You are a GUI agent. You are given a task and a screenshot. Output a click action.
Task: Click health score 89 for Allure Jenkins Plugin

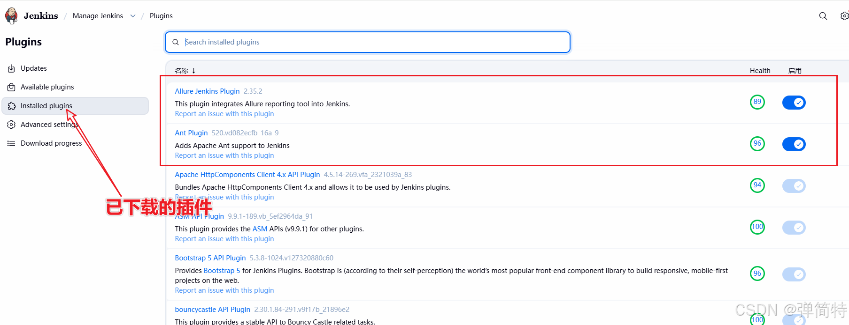pos(757,102)
